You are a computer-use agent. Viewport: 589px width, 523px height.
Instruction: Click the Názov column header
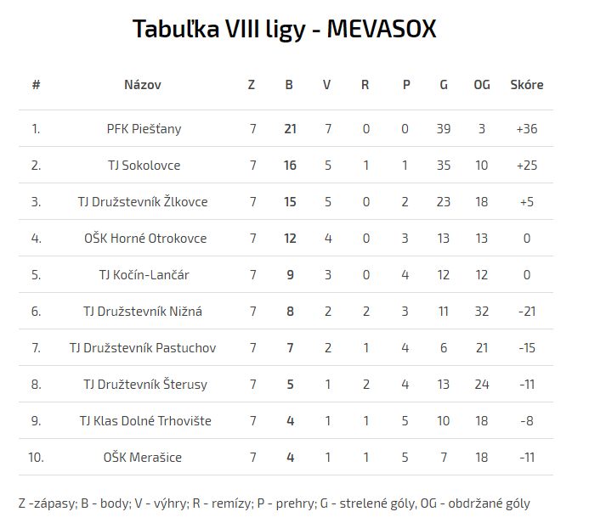point(142,85)
